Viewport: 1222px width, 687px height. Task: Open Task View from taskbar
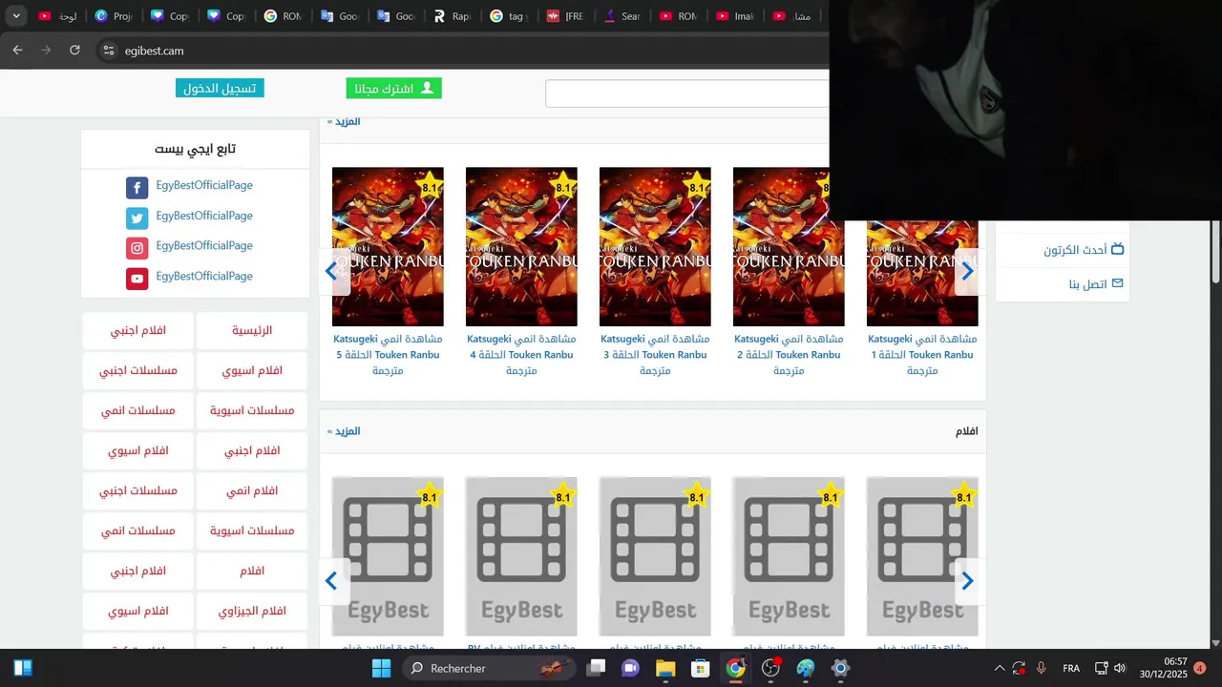tap(596, 668)
